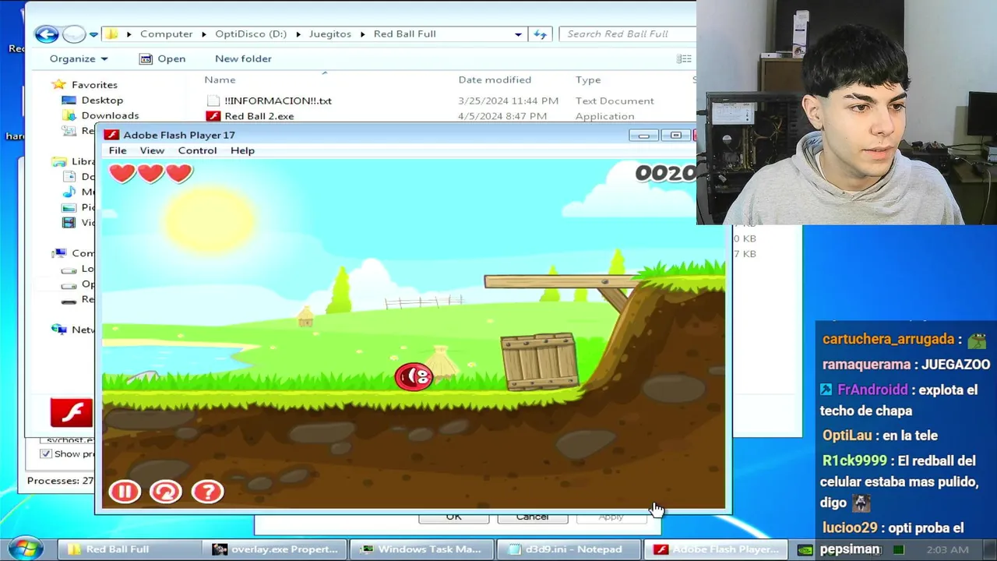Sort files by the Type column
This screenshot has width=997, height=561.
pos(588,79)
